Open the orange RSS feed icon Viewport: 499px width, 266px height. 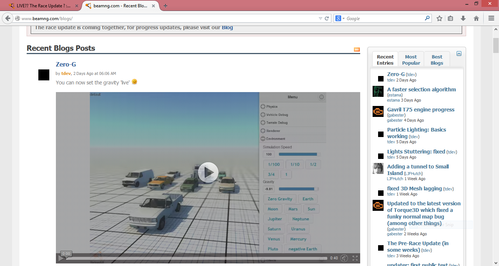coord(357,50)
